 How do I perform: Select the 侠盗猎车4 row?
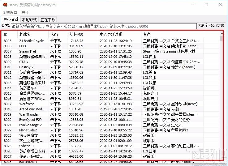111,88
